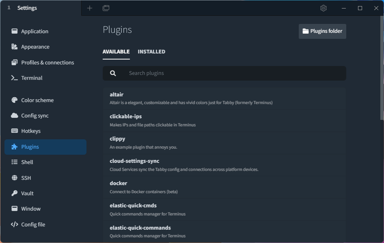This screenshot has width=384, height=243.
Task: Click folder icon on Plugins folder button
Action: pos(305,31)
